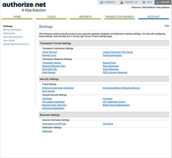Click the authorize.net logo
Image resolution: width=172 pixels, height=158 pixels.
point(24,7)
